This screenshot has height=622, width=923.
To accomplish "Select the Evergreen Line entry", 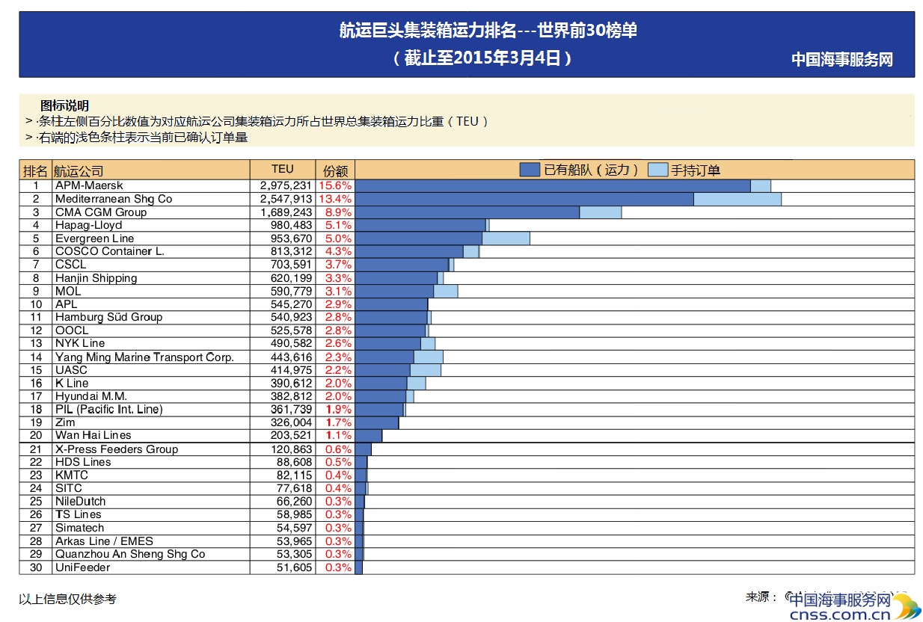I will 94,238.
